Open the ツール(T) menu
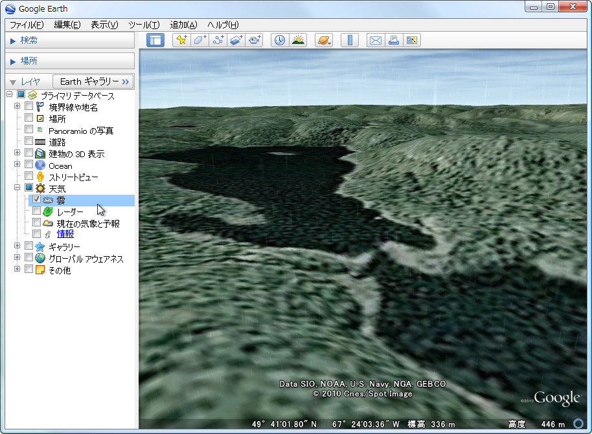This screenshot has width=592, height=434. coord(144,25)
